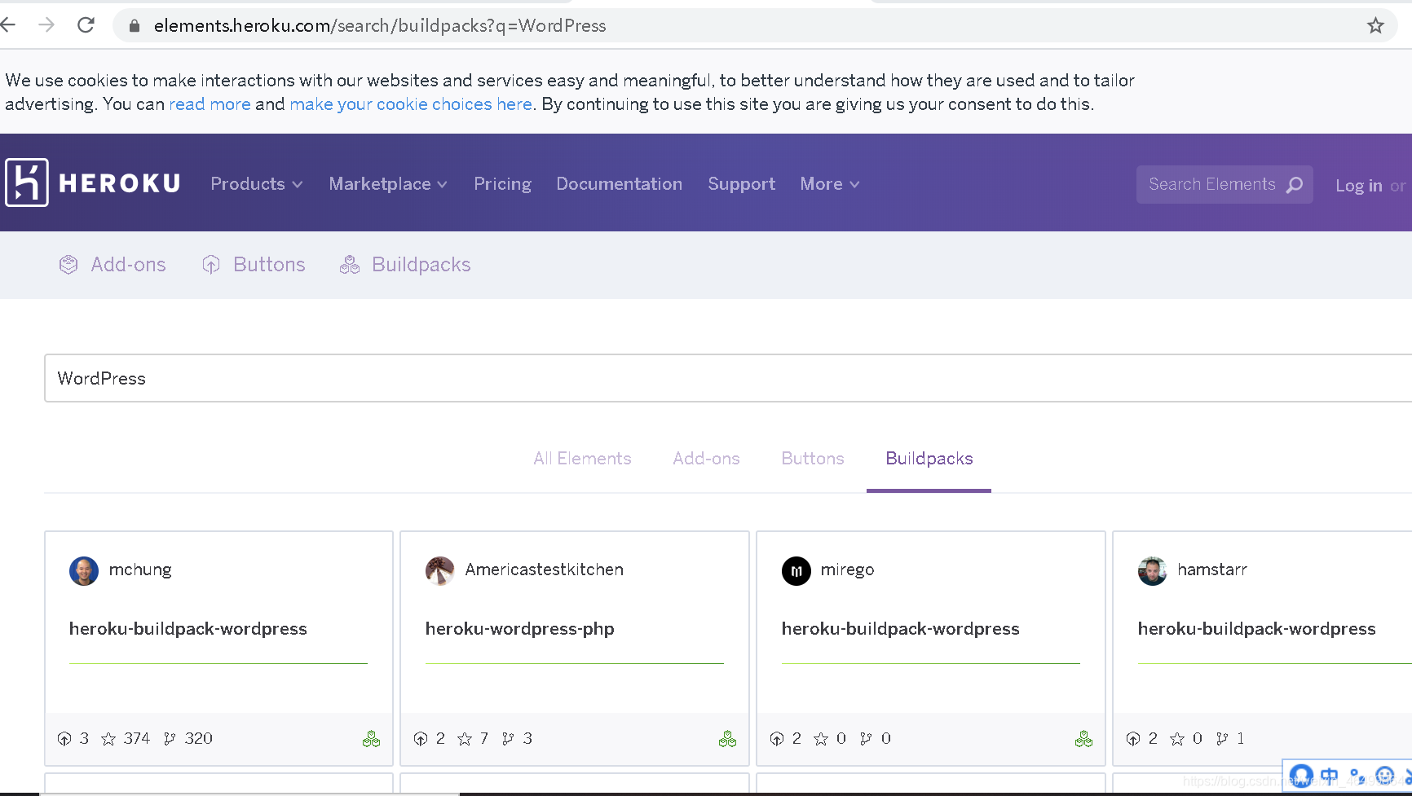The image size is (1412, 796).
Task: Open mirego's heroku-buildpack-wordpress title
Action: [901, 629]
